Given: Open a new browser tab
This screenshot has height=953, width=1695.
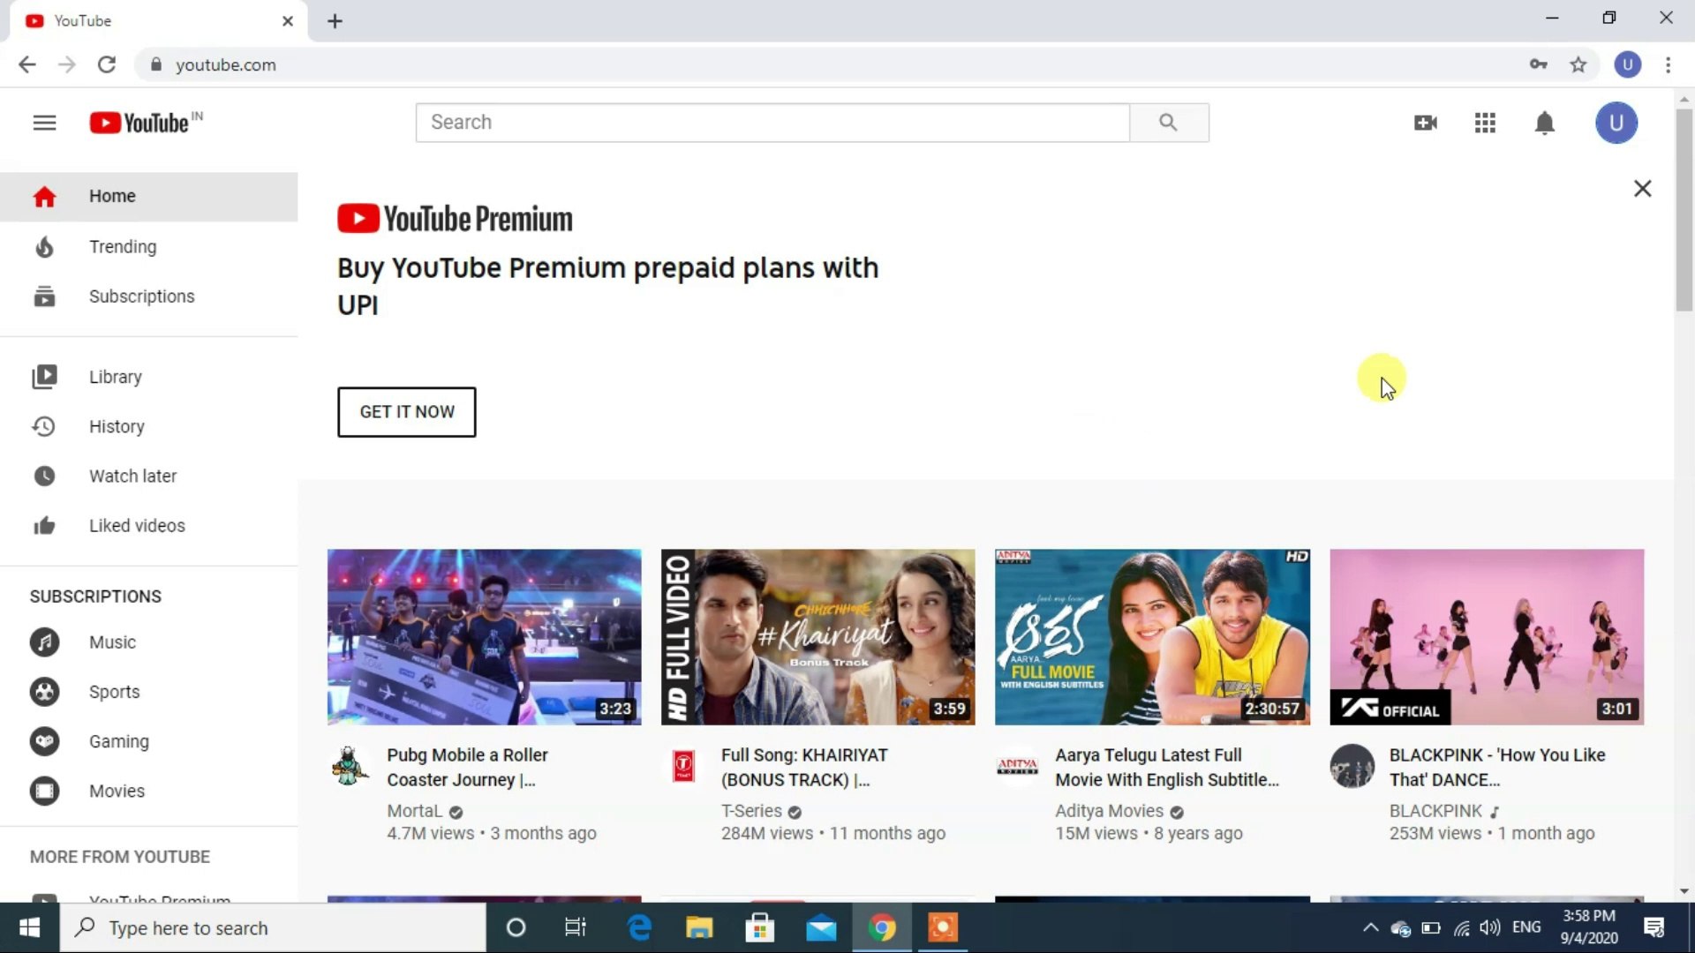Looking at the screenshot, I should [335, 20].
